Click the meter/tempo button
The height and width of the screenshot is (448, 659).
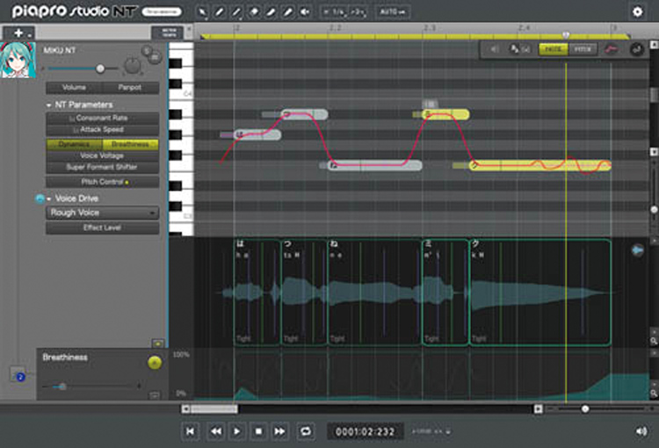[x=169, y=33]
